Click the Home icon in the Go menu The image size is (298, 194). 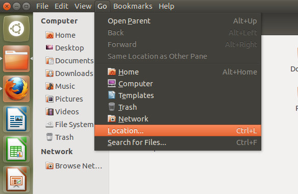(112, 72)
